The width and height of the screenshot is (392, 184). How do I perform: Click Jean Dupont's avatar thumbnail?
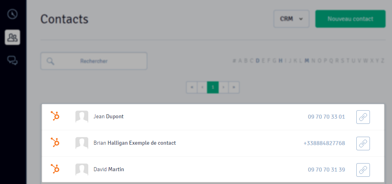82,117
